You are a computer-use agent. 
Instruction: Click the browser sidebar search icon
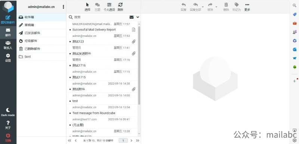295,6
